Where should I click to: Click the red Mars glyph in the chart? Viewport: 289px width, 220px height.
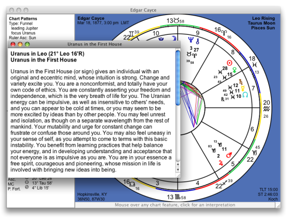point(229,155)
